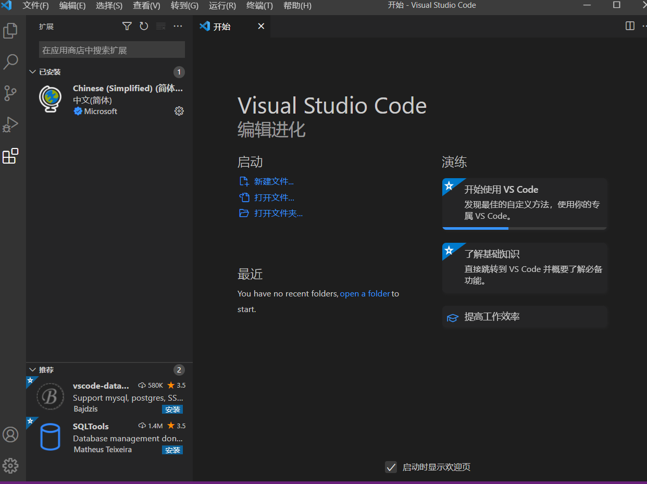The width and height of the screenshot is (647, 484).
Task: Open the Accounts icon in activity bar
Action: tap(10, 435)
